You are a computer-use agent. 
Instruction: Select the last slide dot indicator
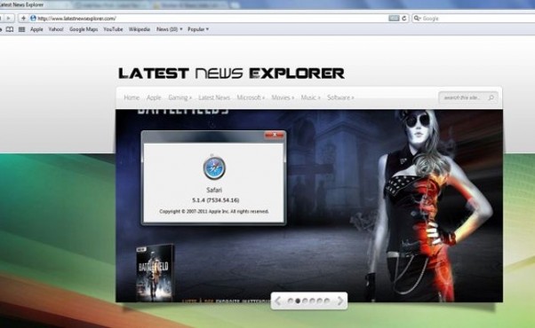tap(327, 301)
